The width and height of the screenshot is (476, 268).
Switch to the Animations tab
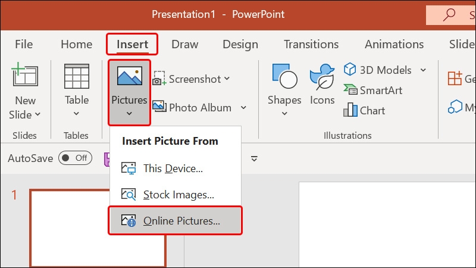click(x=394, y=44)
